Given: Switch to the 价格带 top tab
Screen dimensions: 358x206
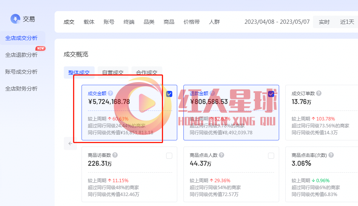Looking at the screenshot, I should pos(191,22).
